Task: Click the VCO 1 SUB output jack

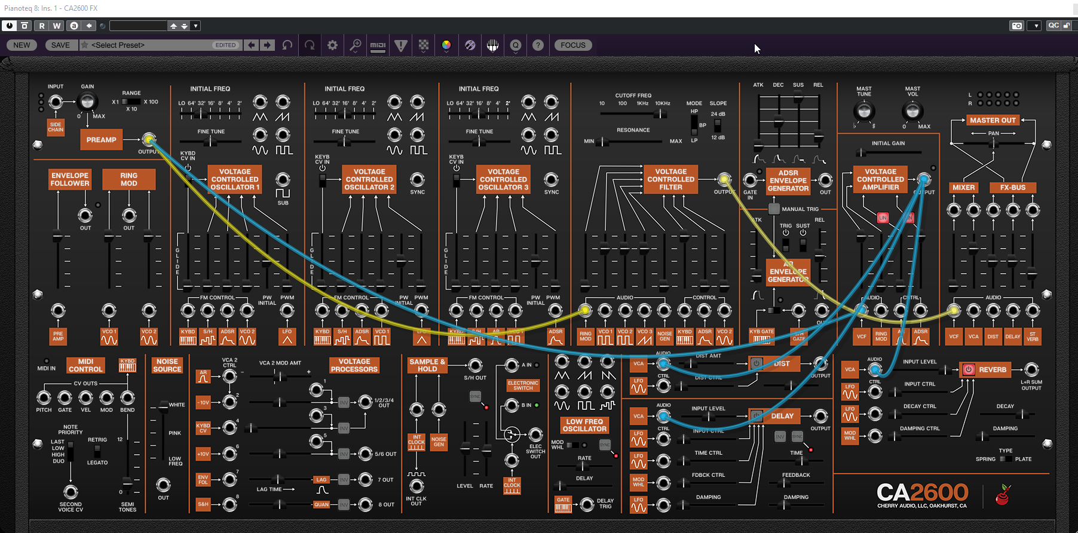Action: [x=283, y=179]
